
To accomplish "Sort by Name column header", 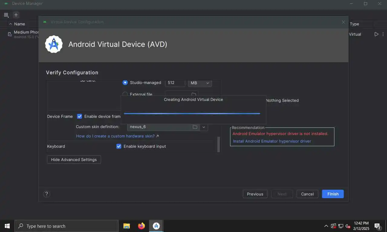I will tap(19, 24).
